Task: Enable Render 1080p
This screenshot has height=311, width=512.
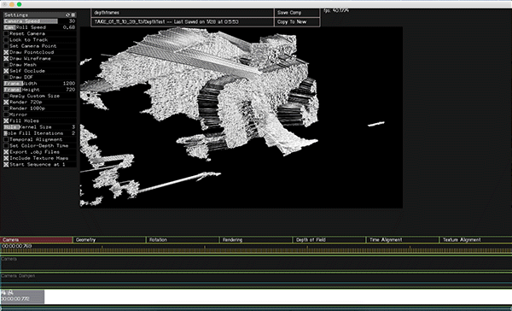Action: [x=6, y=109]
